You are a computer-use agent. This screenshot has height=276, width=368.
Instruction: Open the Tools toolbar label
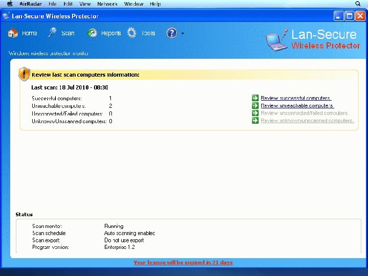148,33
